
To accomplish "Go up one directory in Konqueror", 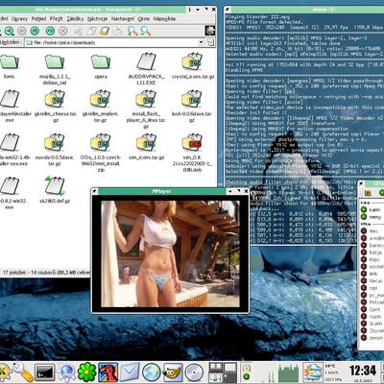I will tap(35, 31).
